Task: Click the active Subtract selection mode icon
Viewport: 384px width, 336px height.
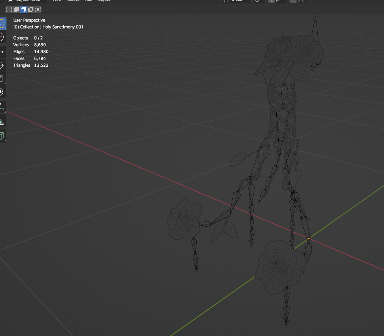Action: tap(24, 9)
